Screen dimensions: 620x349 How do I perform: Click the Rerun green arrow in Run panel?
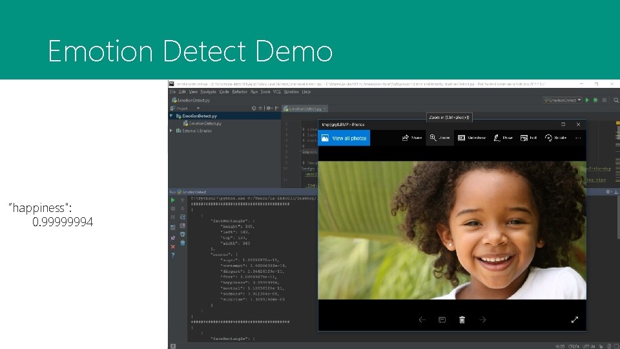tap(173, 200)
